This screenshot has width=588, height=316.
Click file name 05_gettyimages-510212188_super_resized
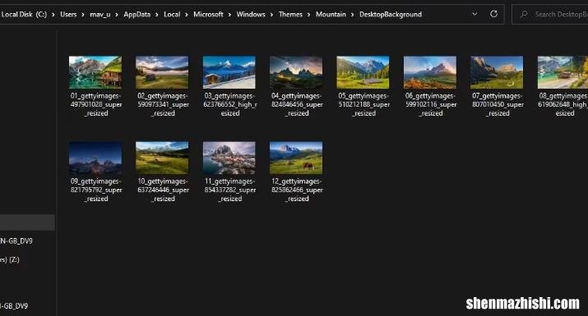tap(363, 104)
